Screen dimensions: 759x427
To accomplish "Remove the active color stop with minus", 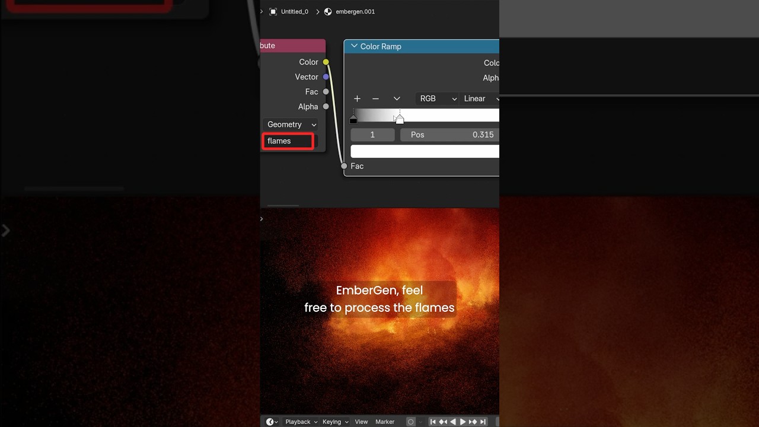I will tap(375, 98).
